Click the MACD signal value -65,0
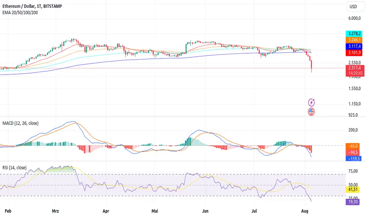This screenshot has height=216, width=366. (x=353, y=146)
